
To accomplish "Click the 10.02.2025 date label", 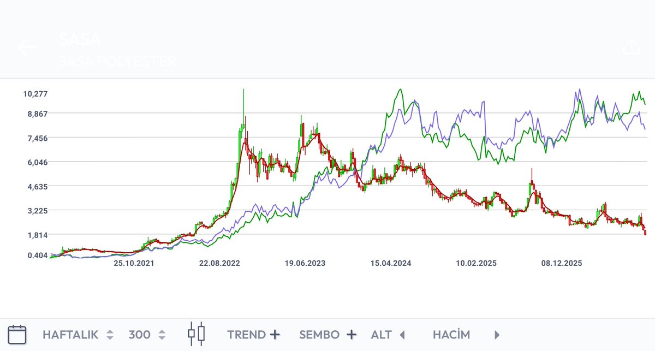I will coord(476,263).
